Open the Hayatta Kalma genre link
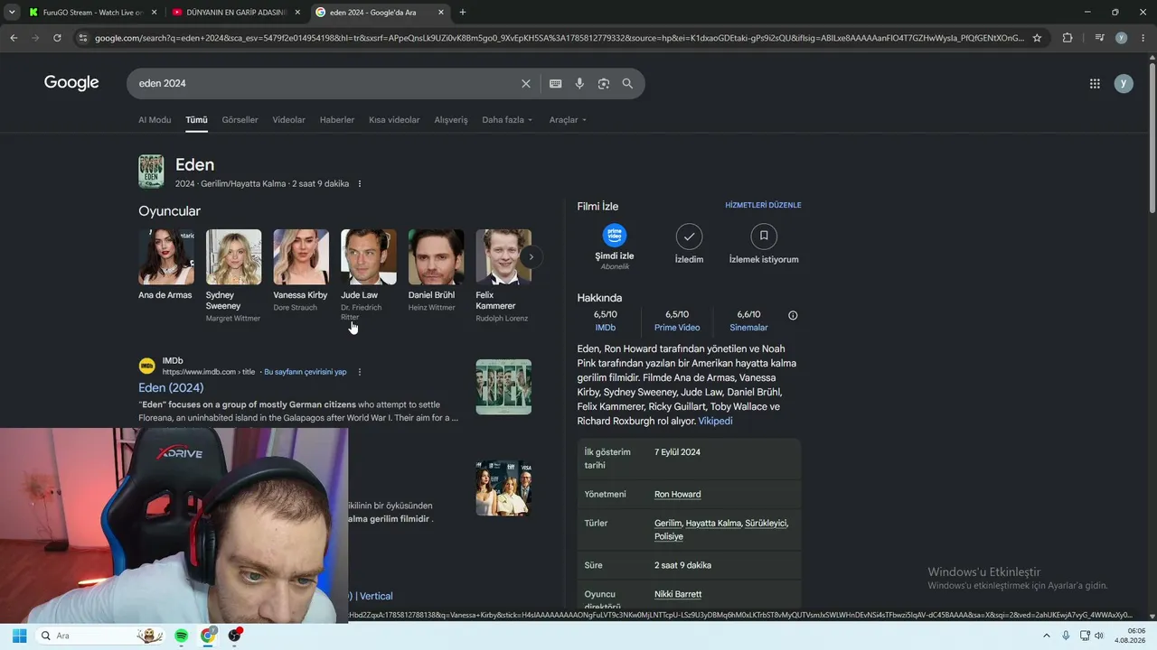1157x650 pixels. pyautogui.click(x=713, y=524)
